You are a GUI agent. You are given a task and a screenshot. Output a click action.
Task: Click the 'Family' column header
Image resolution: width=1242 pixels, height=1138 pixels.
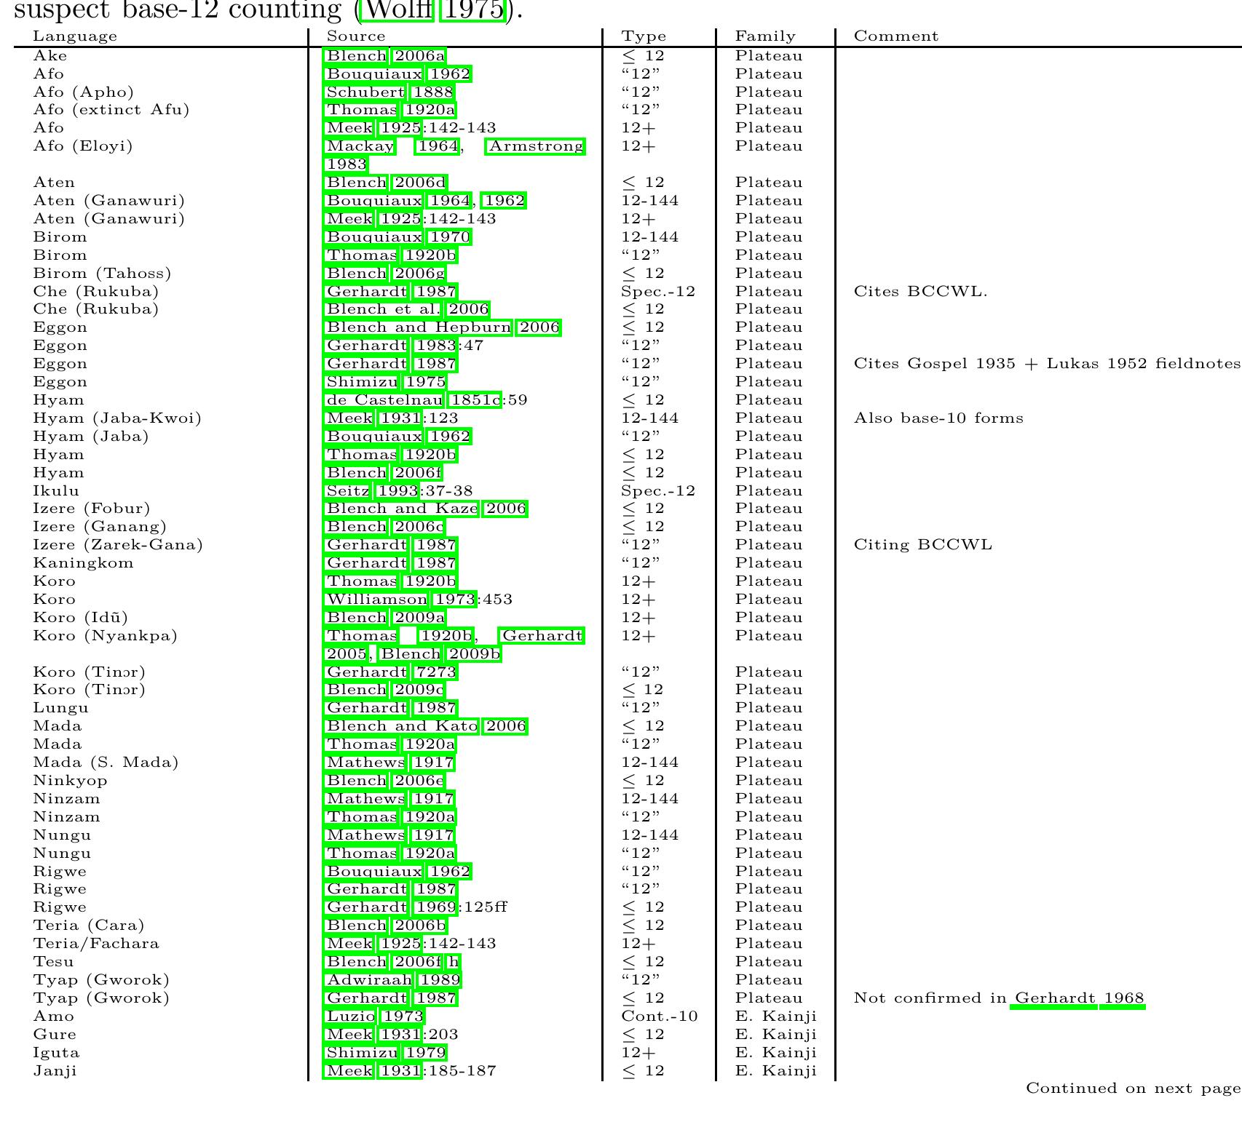point(765,36)
